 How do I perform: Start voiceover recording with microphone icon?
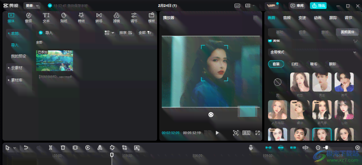click(x=251, y=147)
